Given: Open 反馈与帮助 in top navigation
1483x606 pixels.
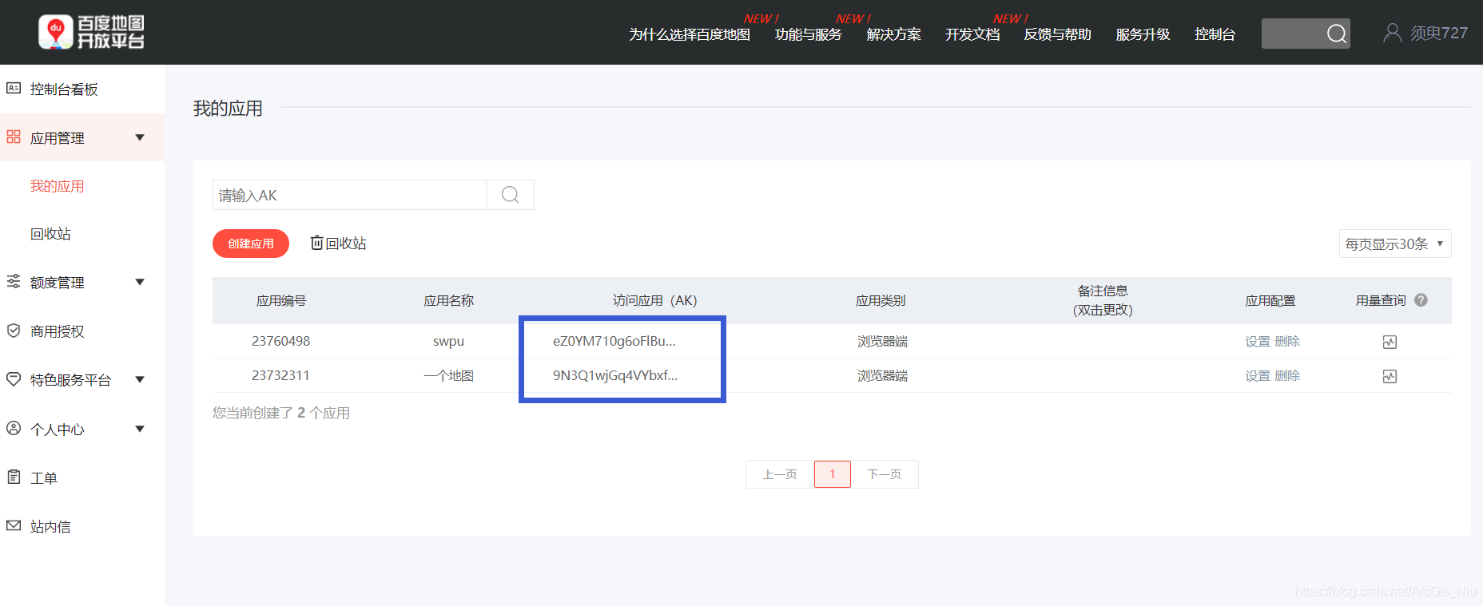Looking at the screenshot, I should pos(1058,34).
